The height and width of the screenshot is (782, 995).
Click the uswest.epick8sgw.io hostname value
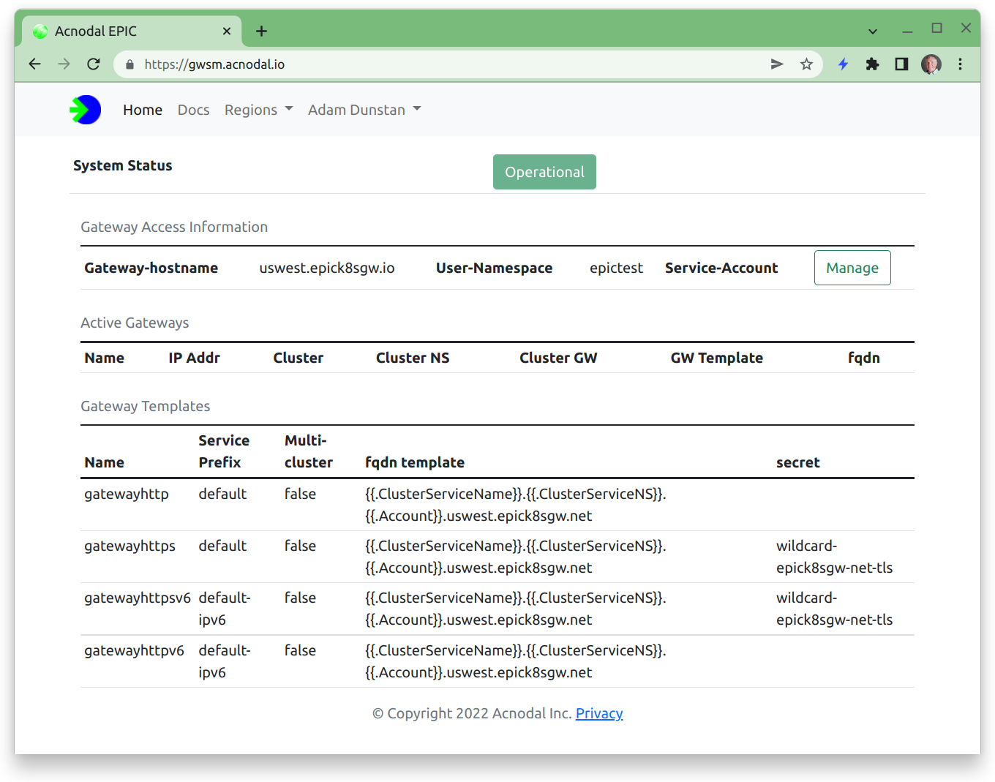tap(327, 268)
